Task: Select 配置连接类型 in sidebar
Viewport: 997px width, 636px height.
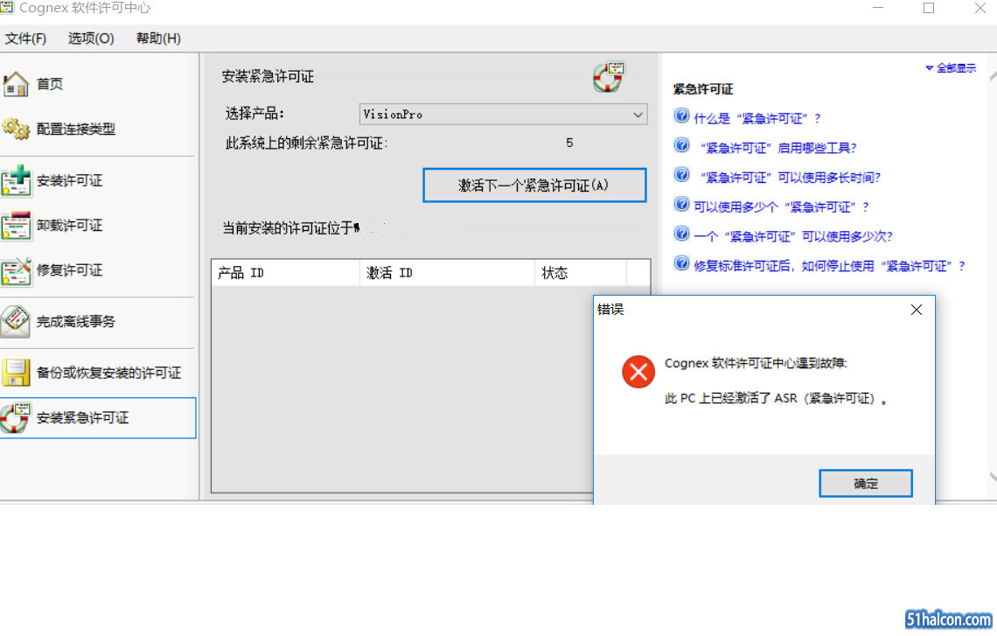Action: 76,129
